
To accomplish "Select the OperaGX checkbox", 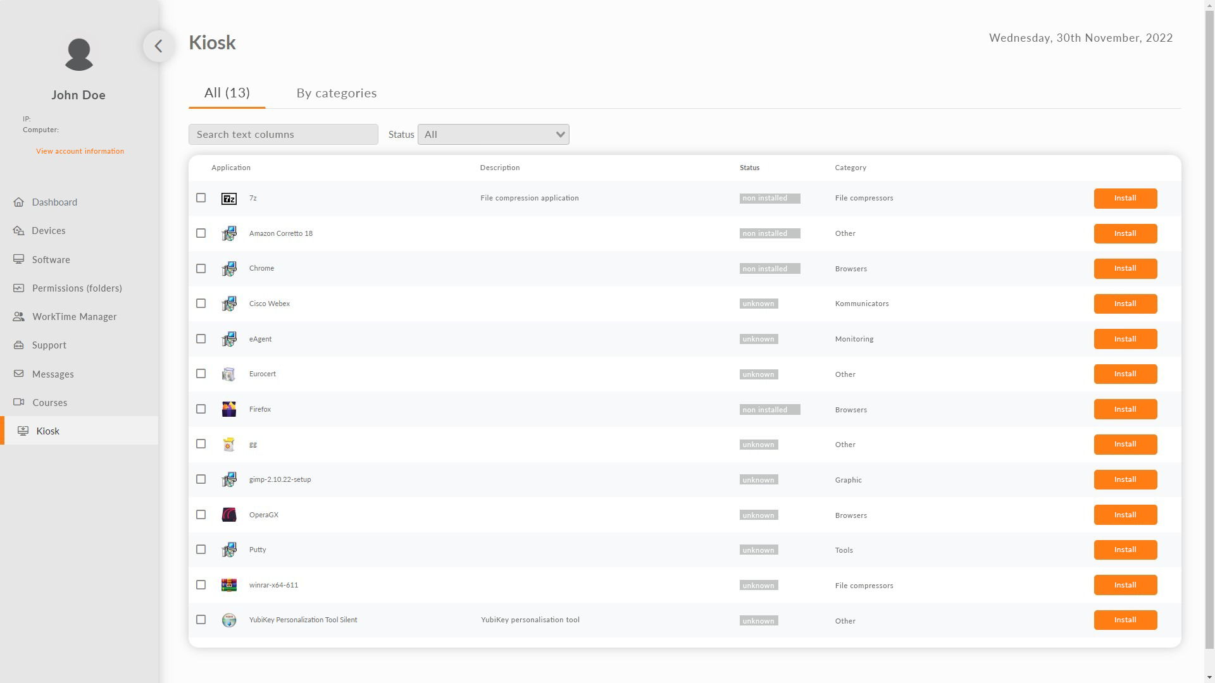I will (201, 515).
